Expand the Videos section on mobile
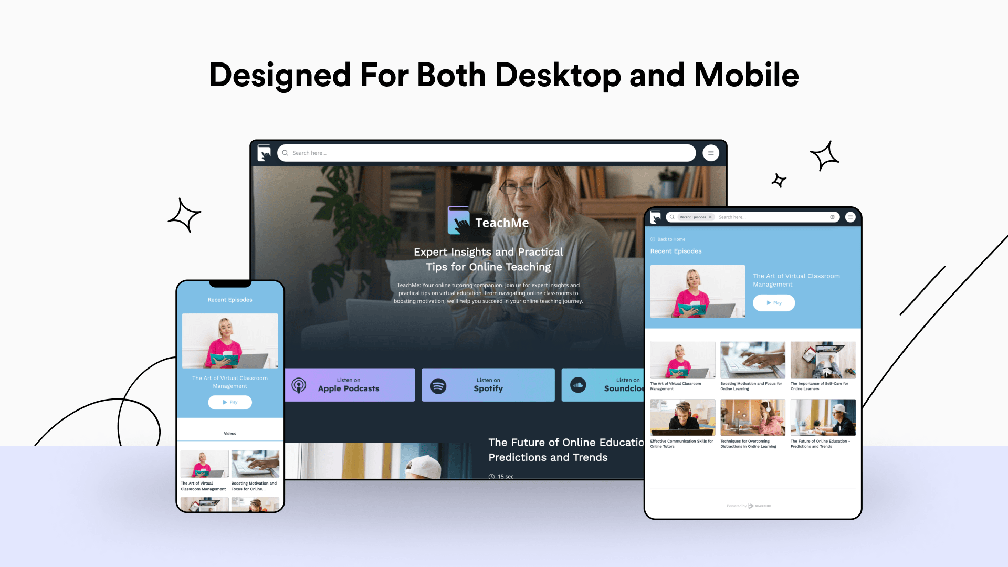This screenshot has width=1008, height=567. (x=230, y=433)
